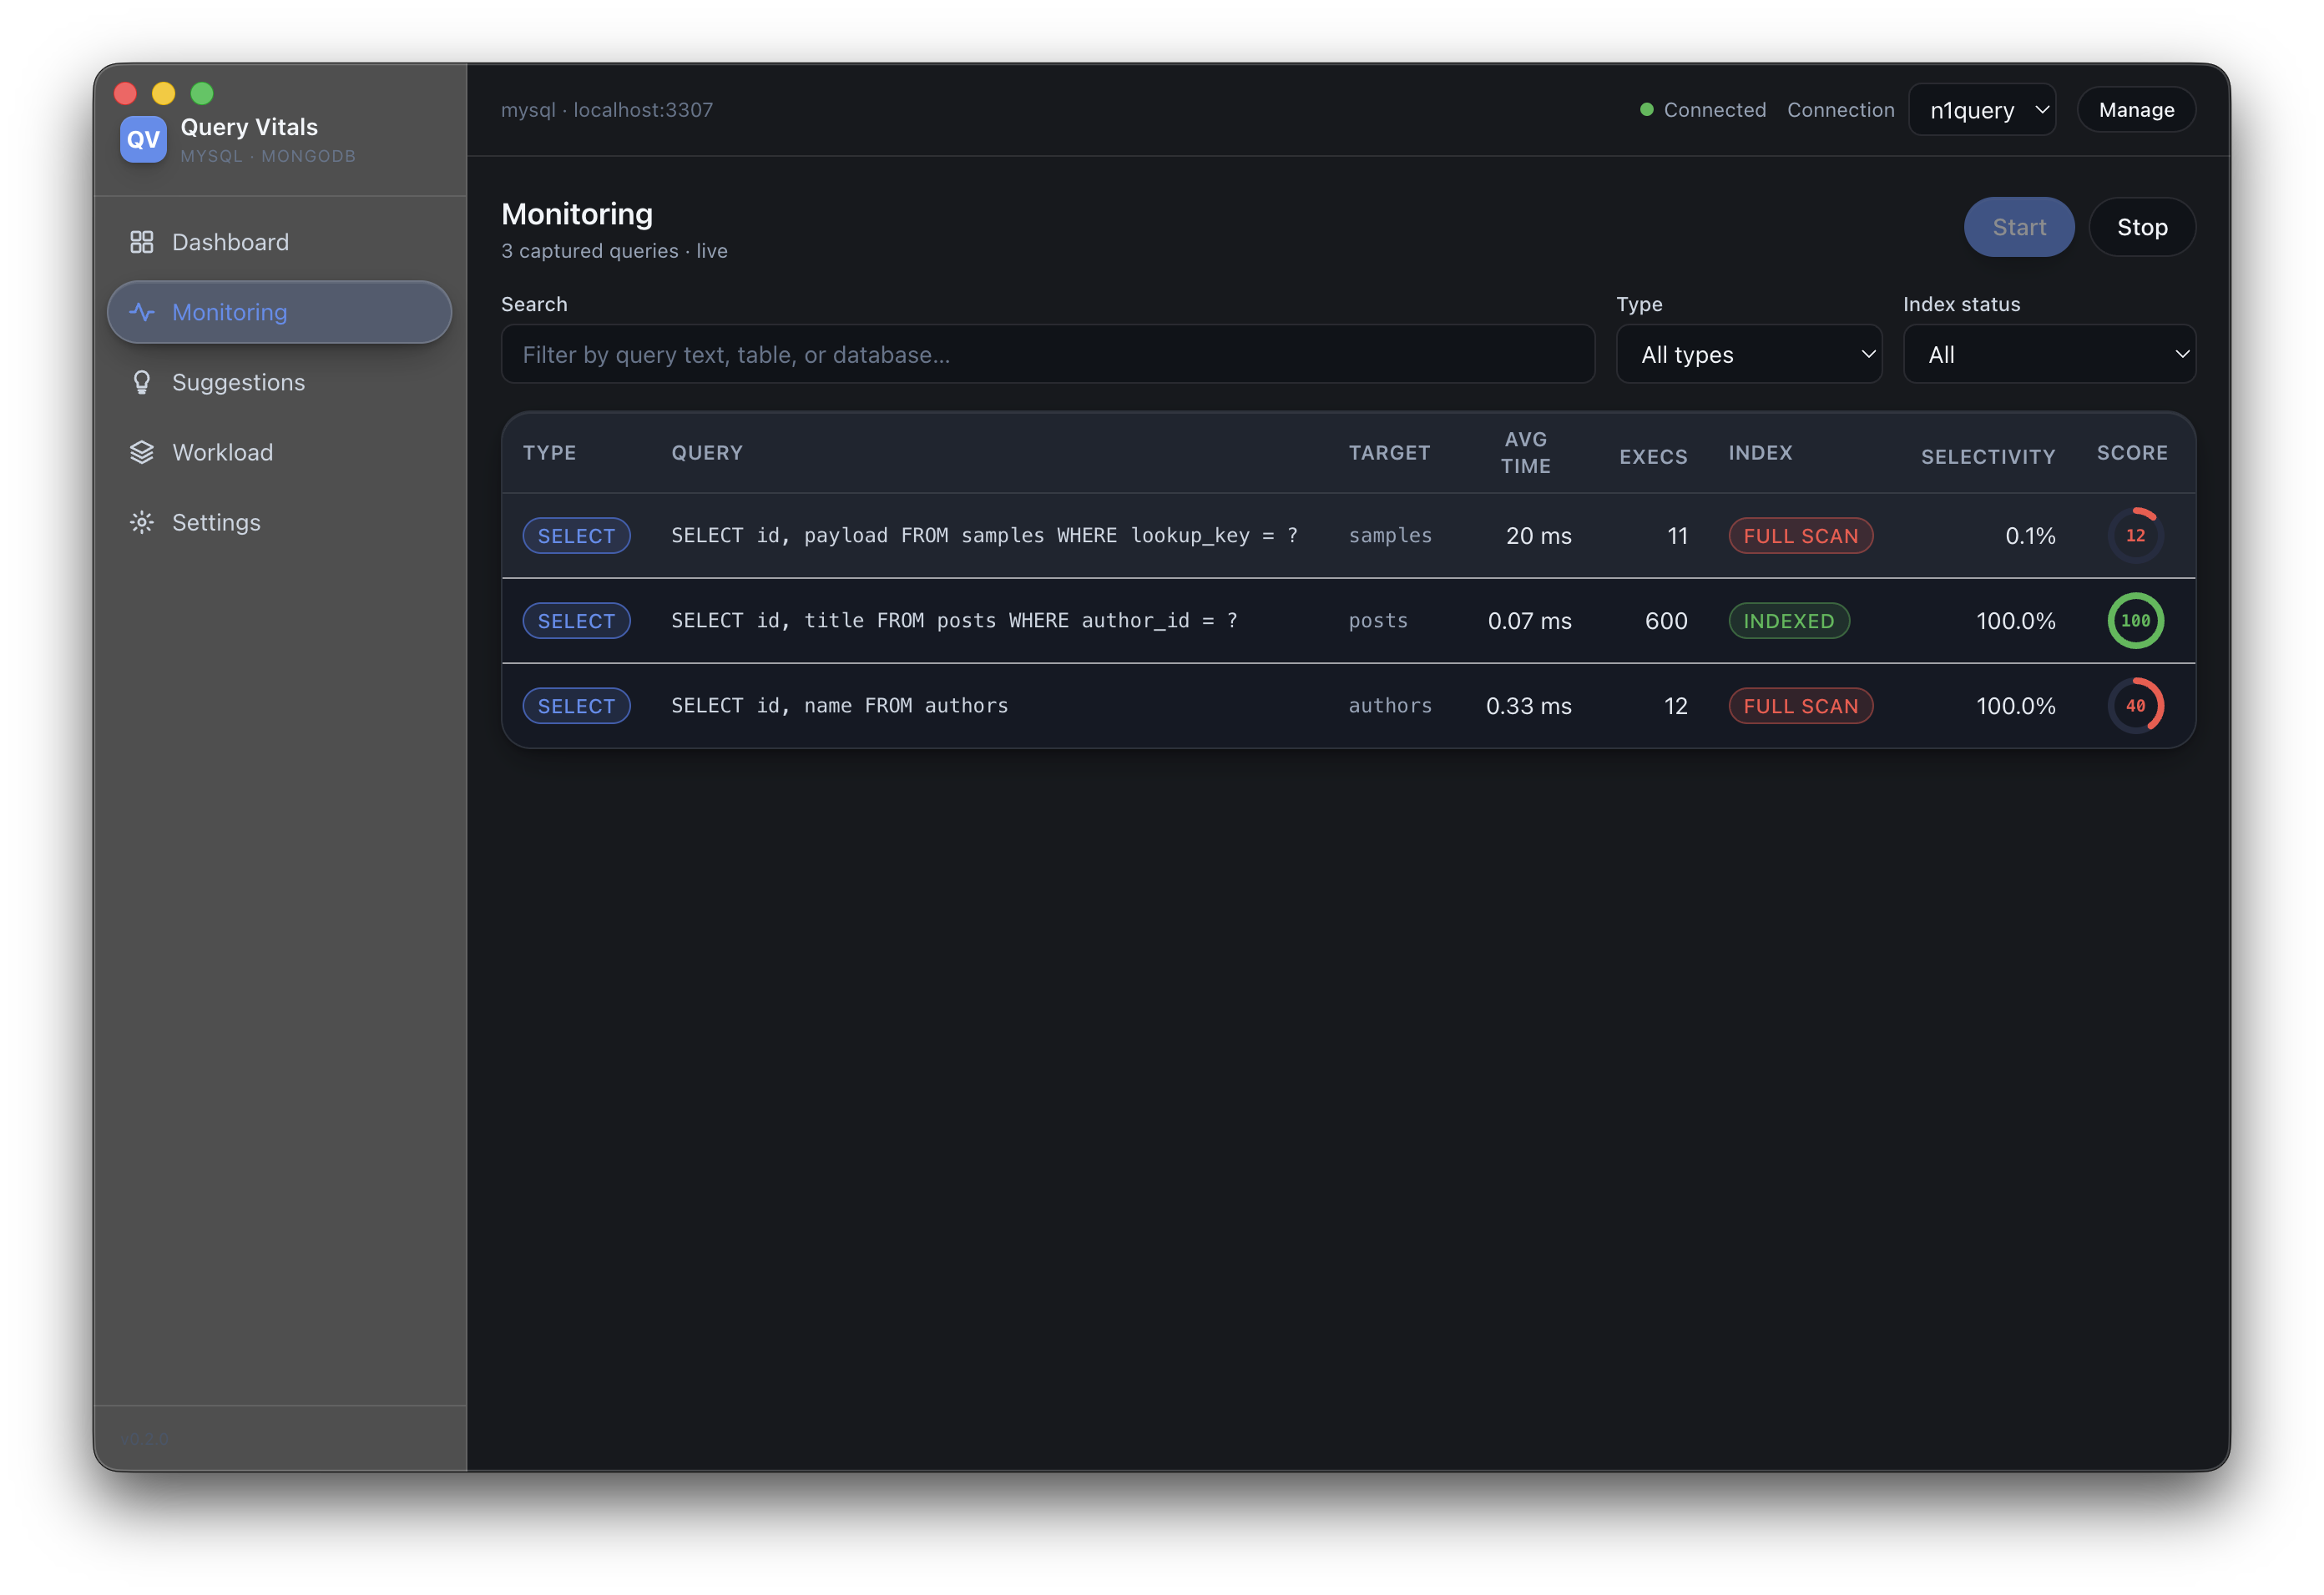Screen dimensions: 2324x1595
Task: Select the posts author_id query text
Action: [x=954, y=621]
